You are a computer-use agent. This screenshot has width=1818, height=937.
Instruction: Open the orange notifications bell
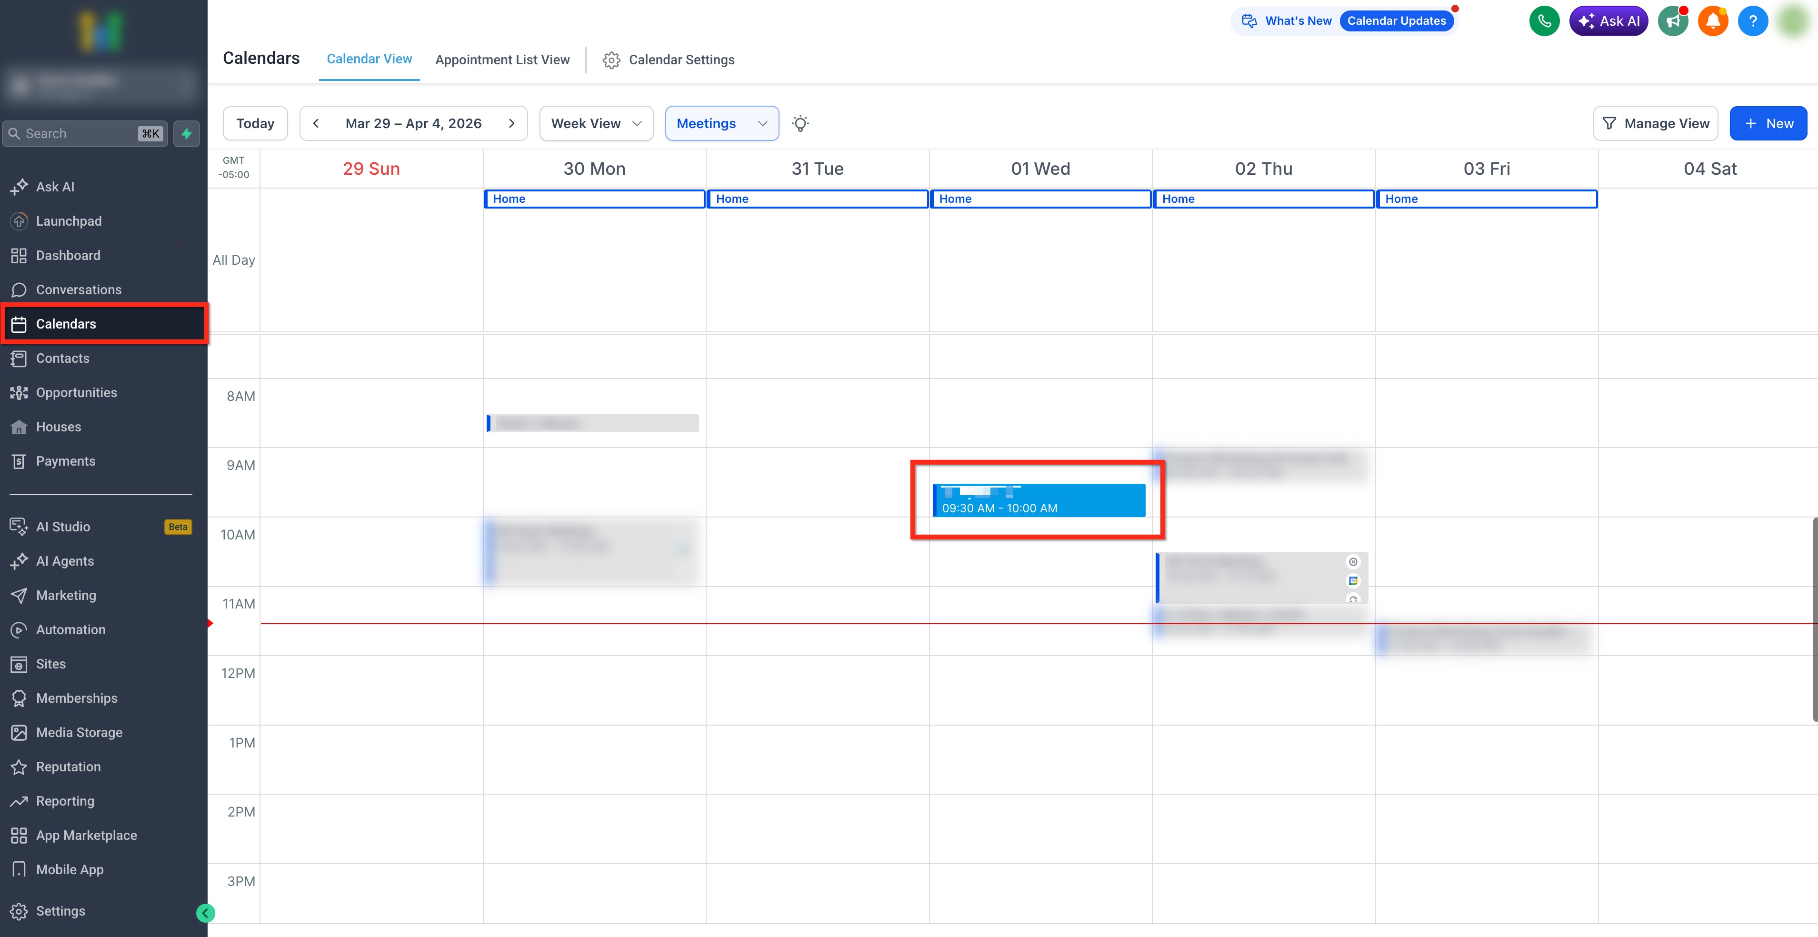pyautogui.click(x=1712, y=21)
